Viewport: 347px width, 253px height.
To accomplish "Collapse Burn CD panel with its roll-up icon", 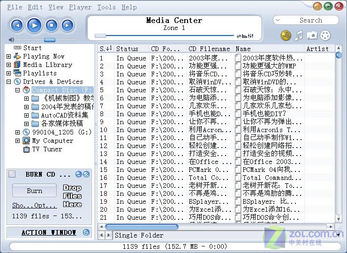I will point(79,174).
